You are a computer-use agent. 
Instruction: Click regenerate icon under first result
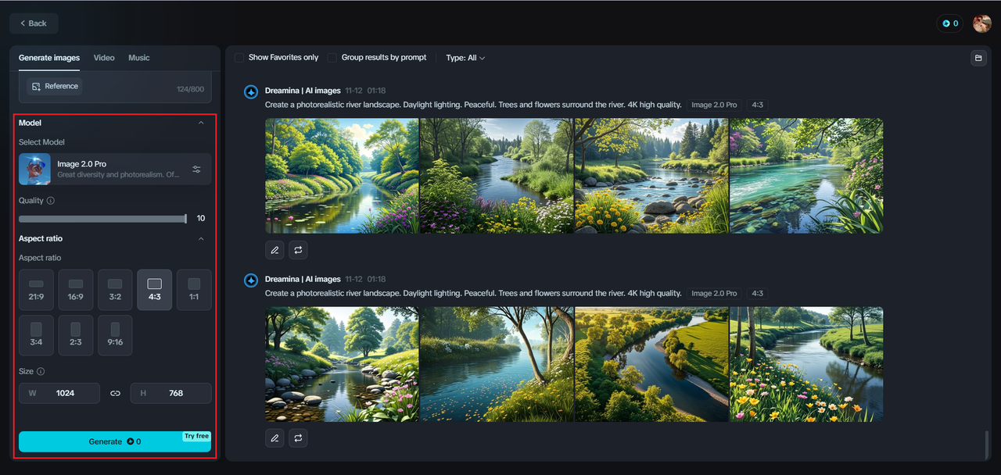coord(298,250)
